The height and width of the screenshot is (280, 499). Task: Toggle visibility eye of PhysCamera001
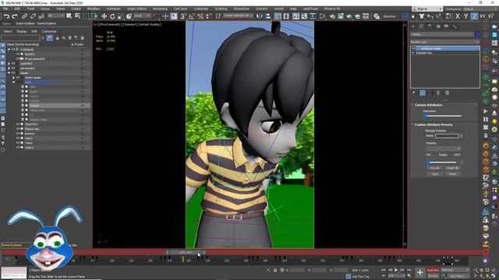[18, 59]
